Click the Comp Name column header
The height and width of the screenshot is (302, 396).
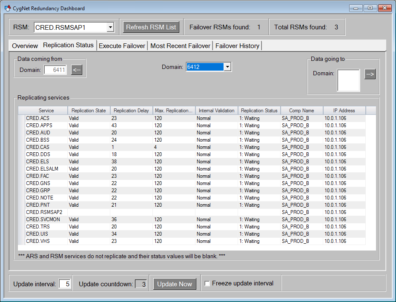coord(301,111)
